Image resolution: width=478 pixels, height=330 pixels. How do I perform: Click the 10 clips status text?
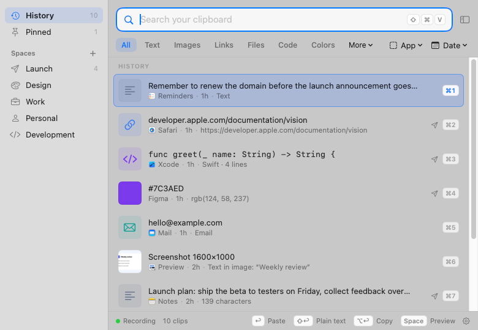click(175, 321)
